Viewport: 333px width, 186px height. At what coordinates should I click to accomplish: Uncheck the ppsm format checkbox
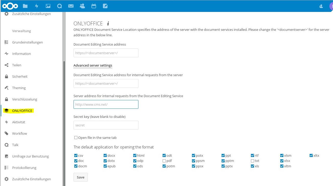(x=194, y=161)
